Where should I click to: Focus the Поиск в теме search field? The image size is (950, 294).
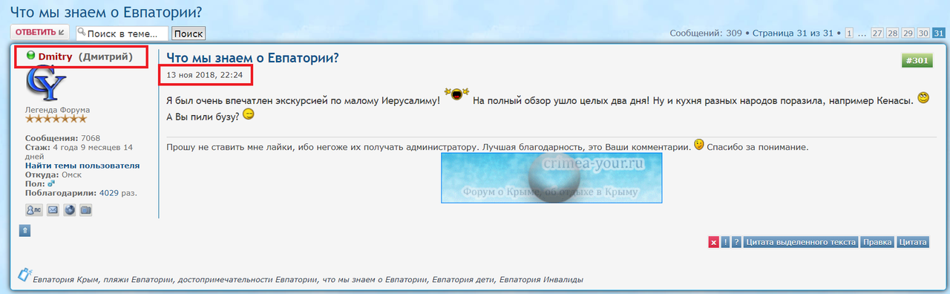122,33
